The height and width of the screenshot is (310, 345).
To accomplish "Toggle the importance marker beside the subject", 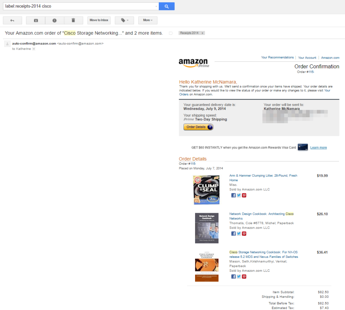I will click(x=171, y=33).
